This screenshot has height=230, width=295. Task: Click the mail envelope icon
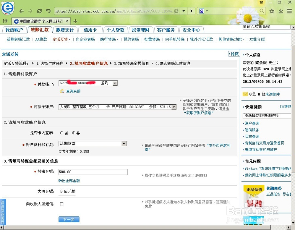point(245,94)
